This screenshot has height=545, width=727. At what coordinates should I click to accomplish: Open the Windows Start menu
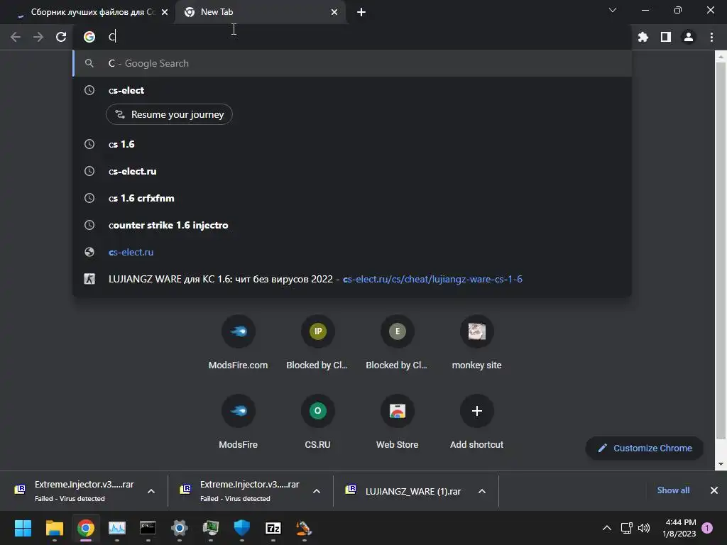click(23, 528)
